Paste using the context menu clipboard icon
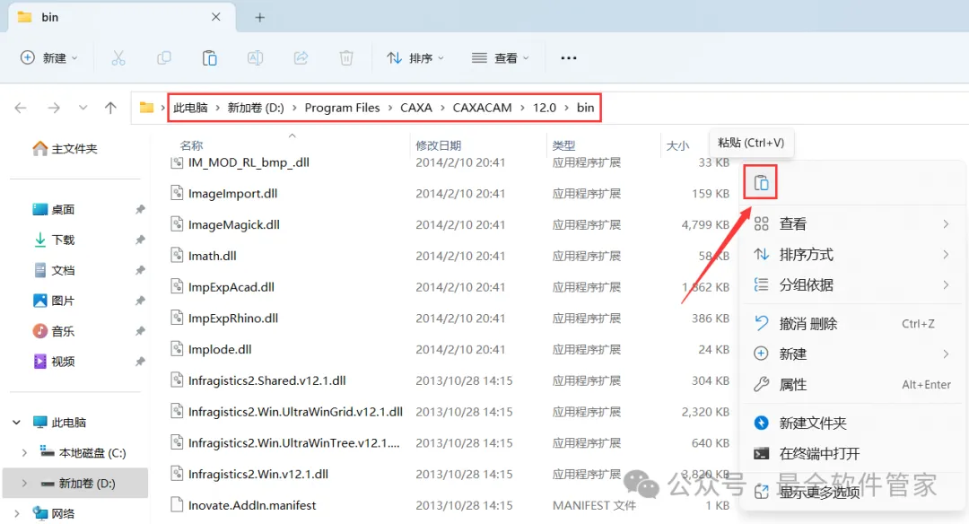 click(x=761, y=183)
